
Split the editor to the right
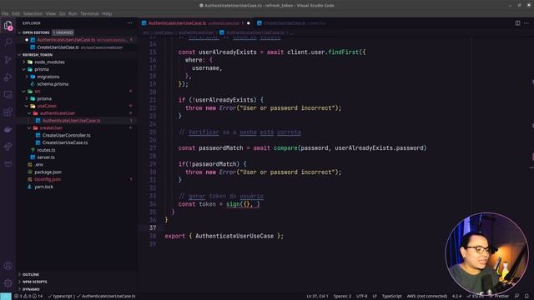(517, 23)
